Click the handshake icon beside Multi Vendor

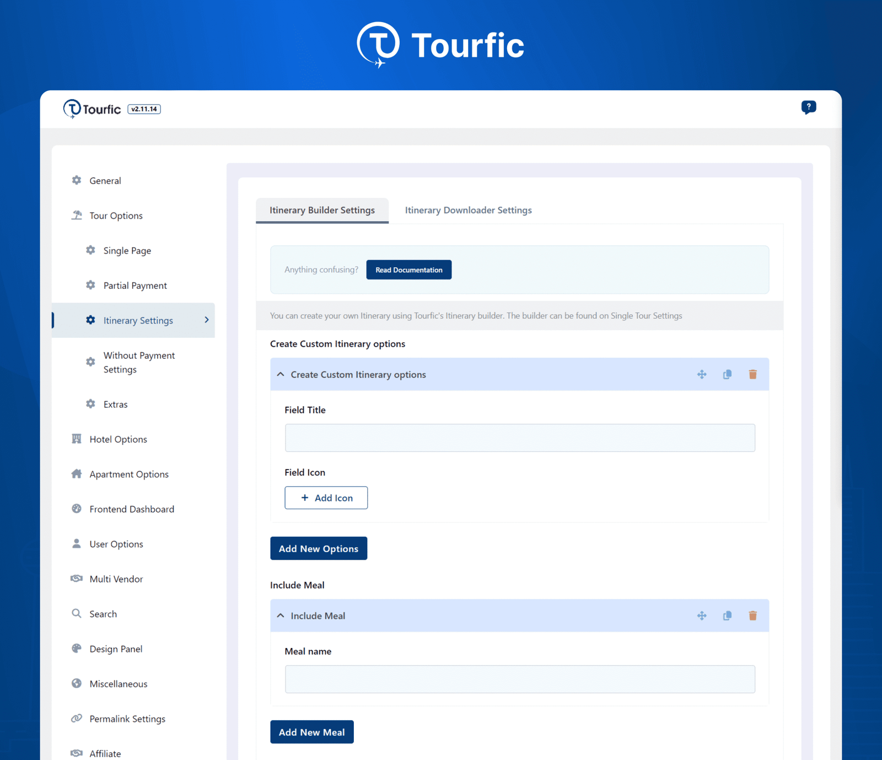point(77,578)
